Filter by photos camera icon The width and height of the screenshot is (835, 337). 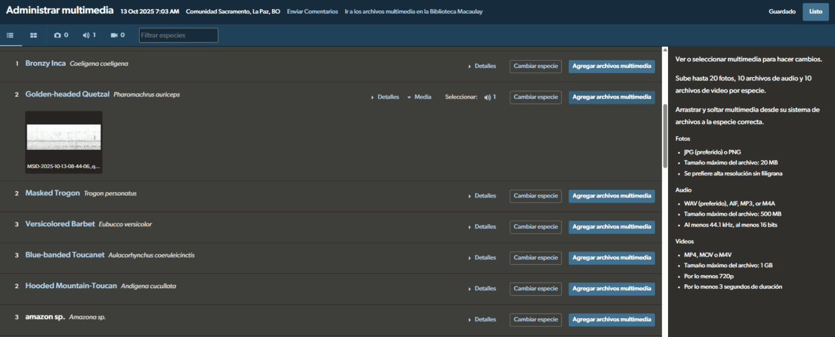pyautogui.click(x=61, y=35)
